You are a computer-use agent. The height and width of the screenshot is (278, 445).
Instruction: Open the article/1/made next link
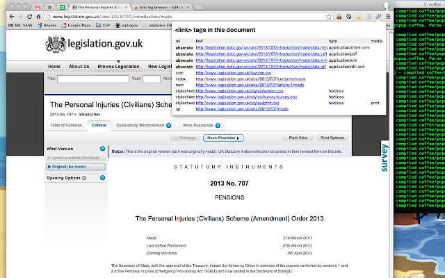point(250,85)
